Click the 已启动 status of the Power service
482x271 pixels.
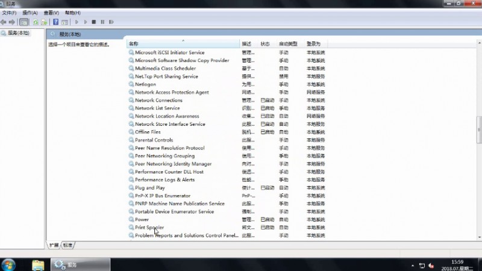tap(267, 219)
